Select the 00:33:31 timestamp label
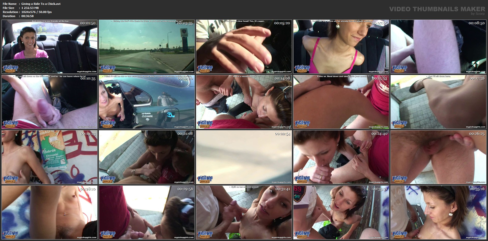Viewport: 488px width, 241px height. [x=380, y=189]
